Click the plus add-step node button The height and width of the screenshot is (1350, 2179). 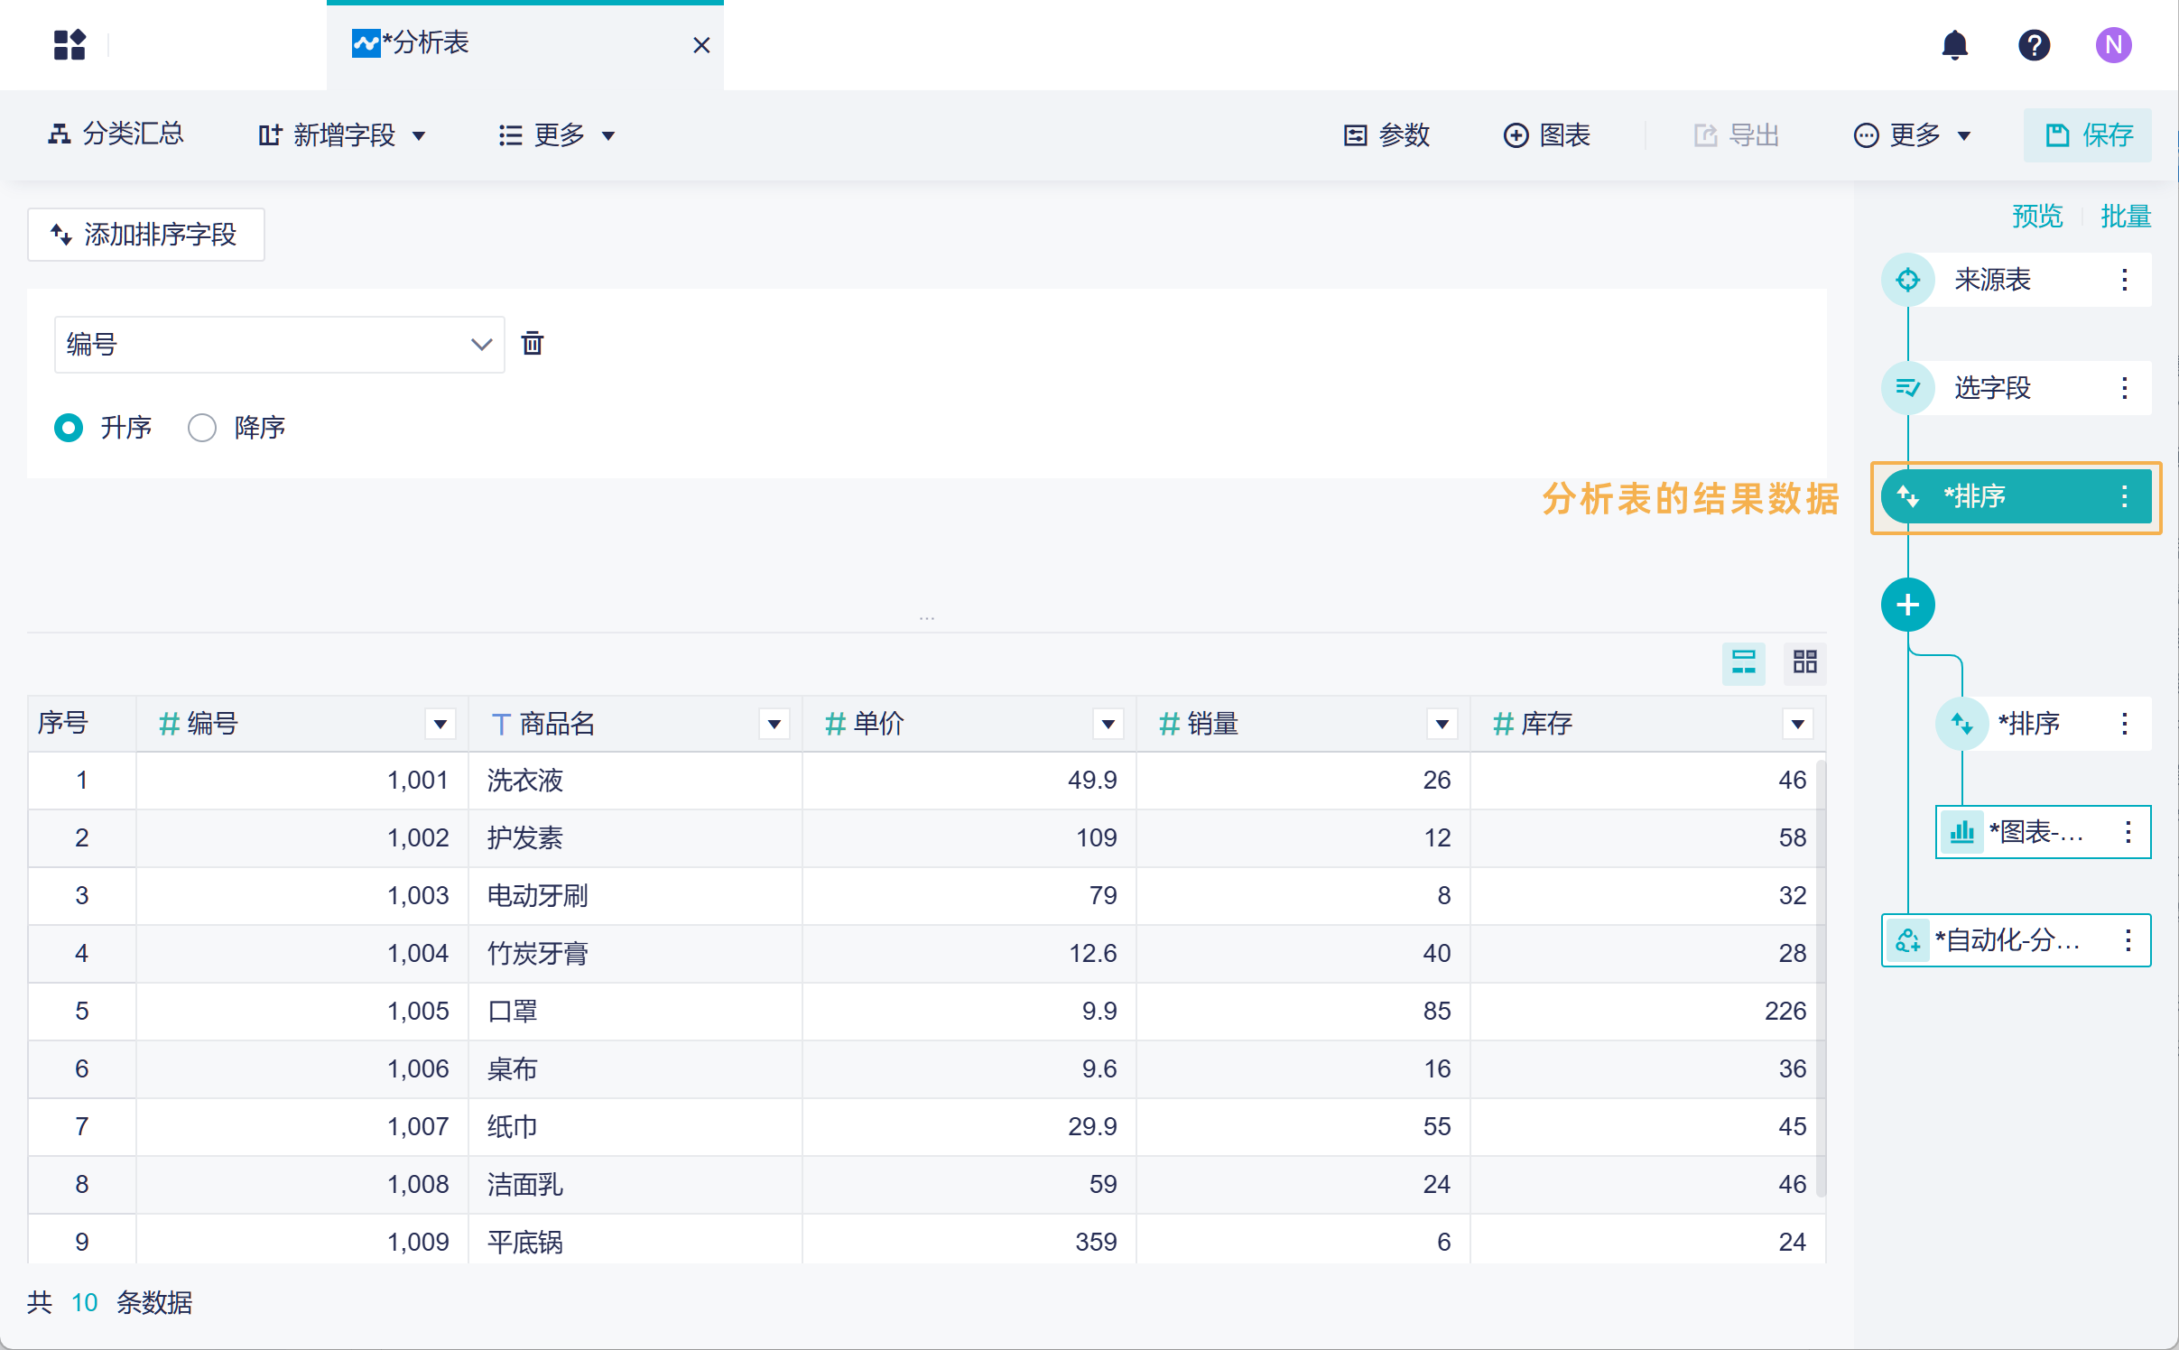pyautogui.click(x=1907, y=605)
